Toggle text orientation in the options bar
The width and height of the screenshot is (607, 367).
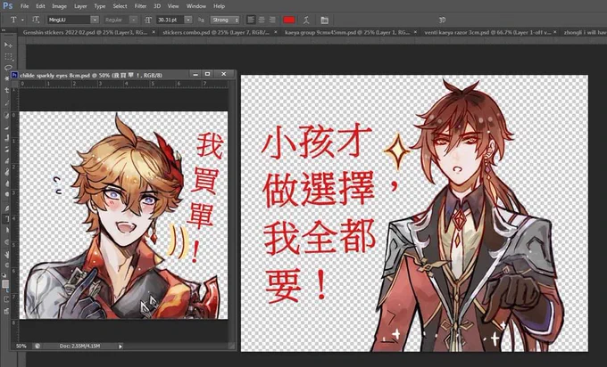(x=36, y=20)
